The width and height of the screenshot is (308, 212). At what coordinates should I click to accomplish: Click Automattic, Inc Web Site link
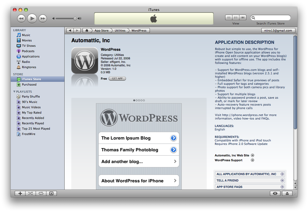point(234,155)
